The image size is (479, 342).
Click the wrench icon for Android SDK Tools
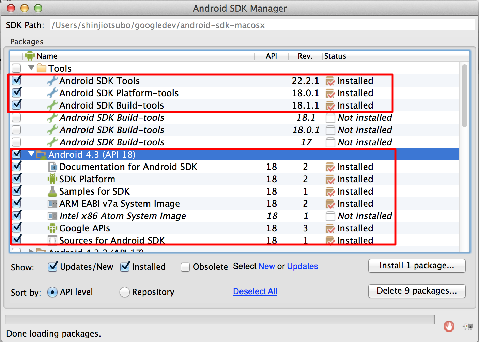[x=52, y=81]
